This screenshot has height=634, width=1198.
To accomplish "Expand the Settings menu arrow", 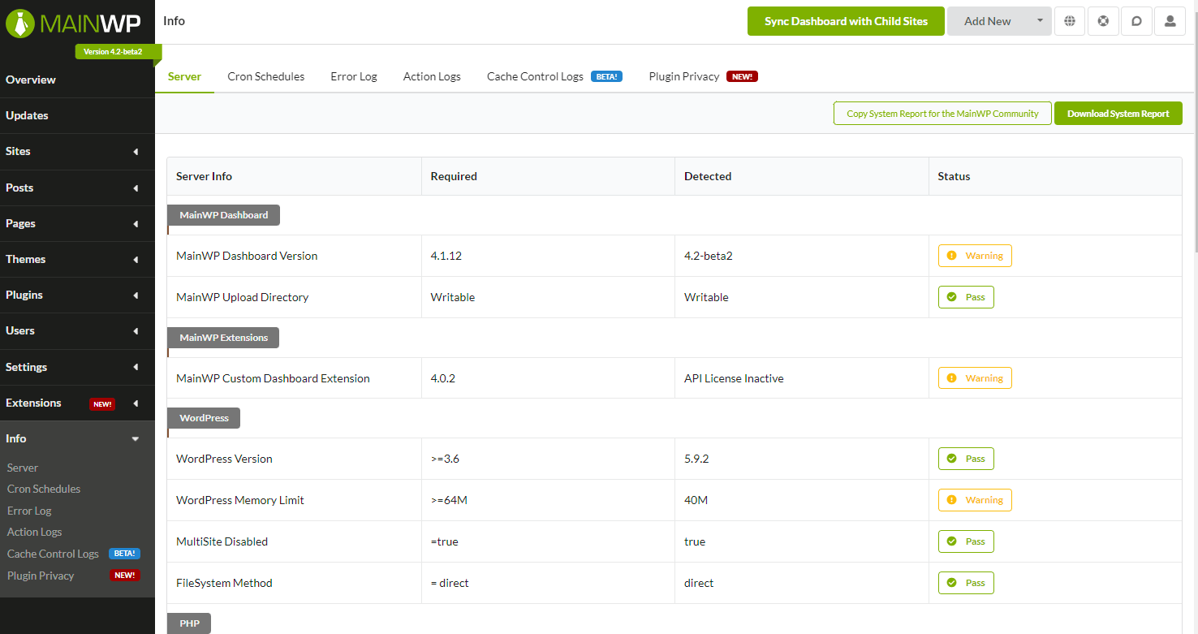I will pos(136,368).
